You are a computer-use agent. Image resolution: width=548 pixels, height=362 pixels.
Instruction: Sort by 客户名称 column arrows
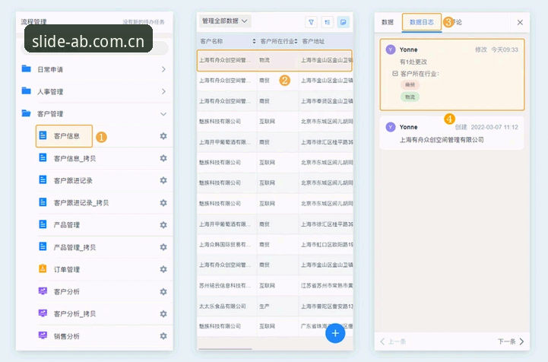(254, 41)
